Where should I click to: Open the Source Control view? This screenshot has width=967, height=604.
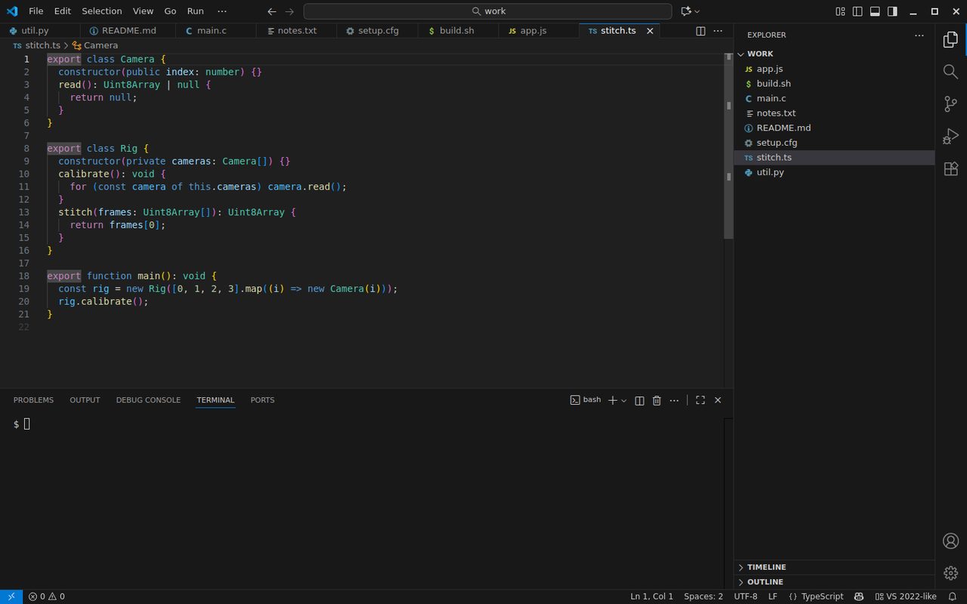coord(950,104)
